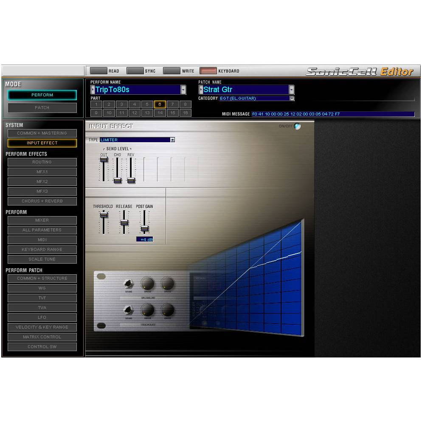The width and height of the screenshot is (422, 422).
Task: Open the WG page
Action: click(x=42, y=288)
